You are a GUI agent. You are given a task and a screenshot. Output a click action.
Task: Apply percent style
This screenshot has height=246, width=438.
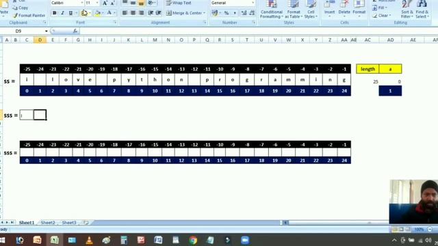227,13
